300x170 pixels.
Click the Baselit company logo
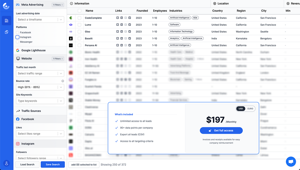click(x=71, y=38)
